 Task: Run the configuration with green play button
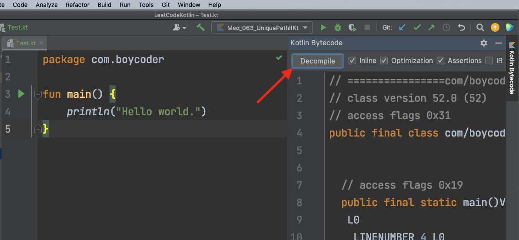click(323, 27)
